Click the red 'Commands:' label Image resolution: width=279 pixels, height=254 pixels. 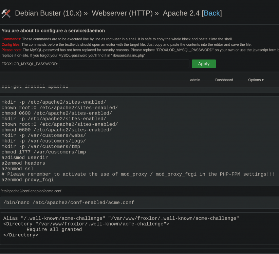(x=11, y=39)
